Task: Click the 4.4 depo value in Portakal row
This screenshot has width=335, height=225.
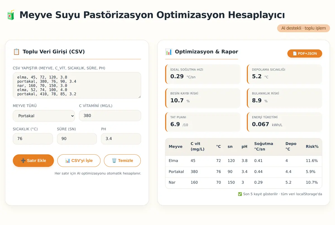Action: [288, 172]
